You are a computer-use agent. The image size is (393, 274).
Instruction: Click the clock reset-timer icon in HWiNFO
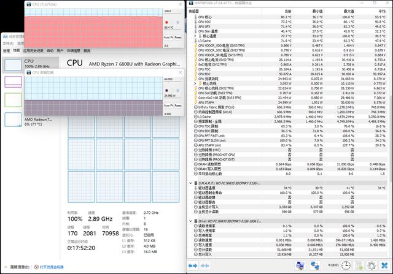pyautogui.click(x=346, y=265)
